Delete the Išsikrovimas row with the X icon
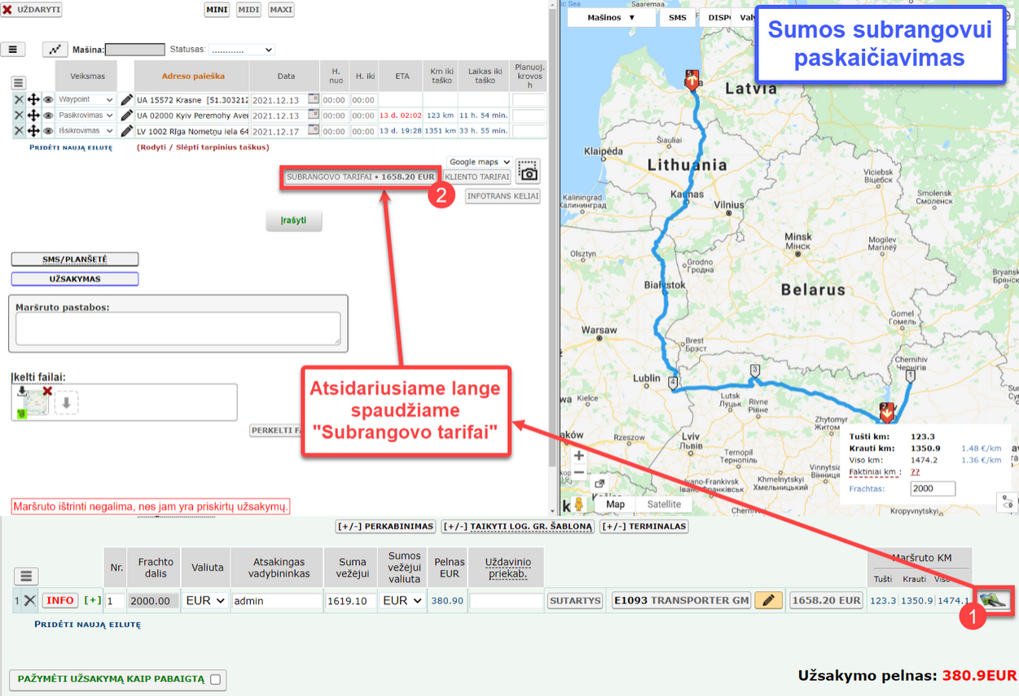1019x696 pixels. coord(19,131)
